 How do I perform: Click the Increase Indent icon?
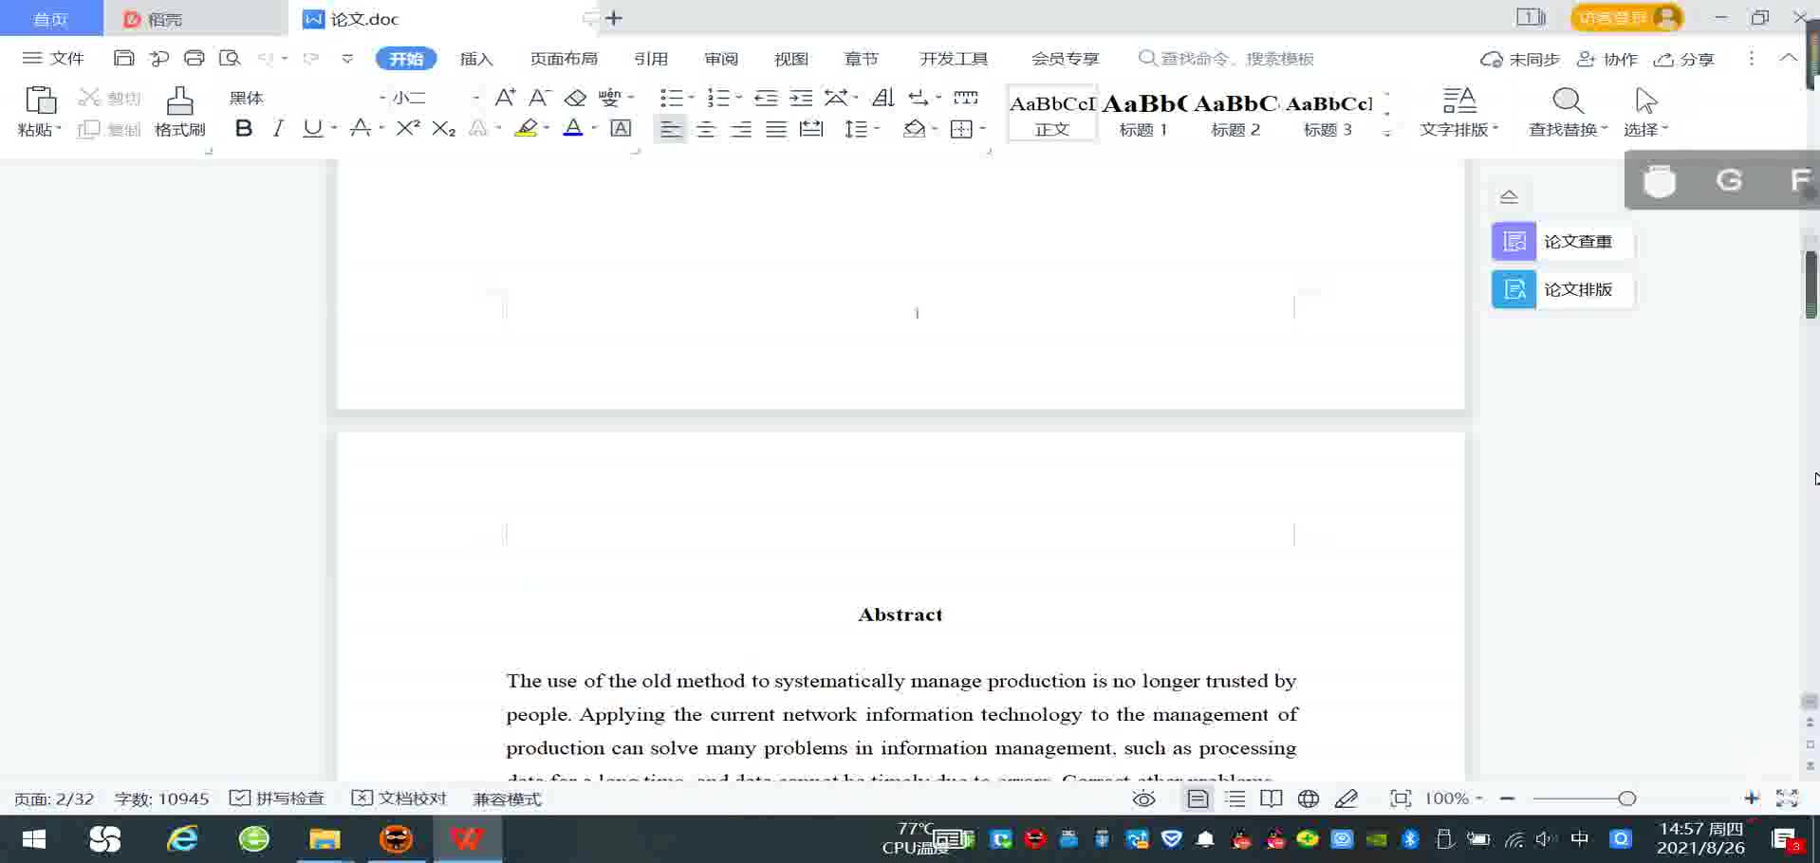[x=801, y=98]
